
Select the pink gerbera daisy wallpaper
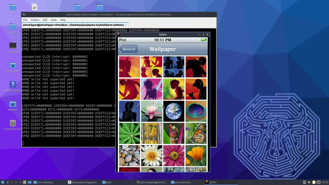coord(174,156)
